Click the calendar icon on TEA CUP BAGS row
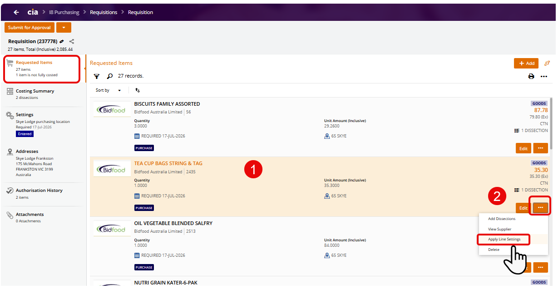The image size is (558, 289). click(x=137, y=196)
